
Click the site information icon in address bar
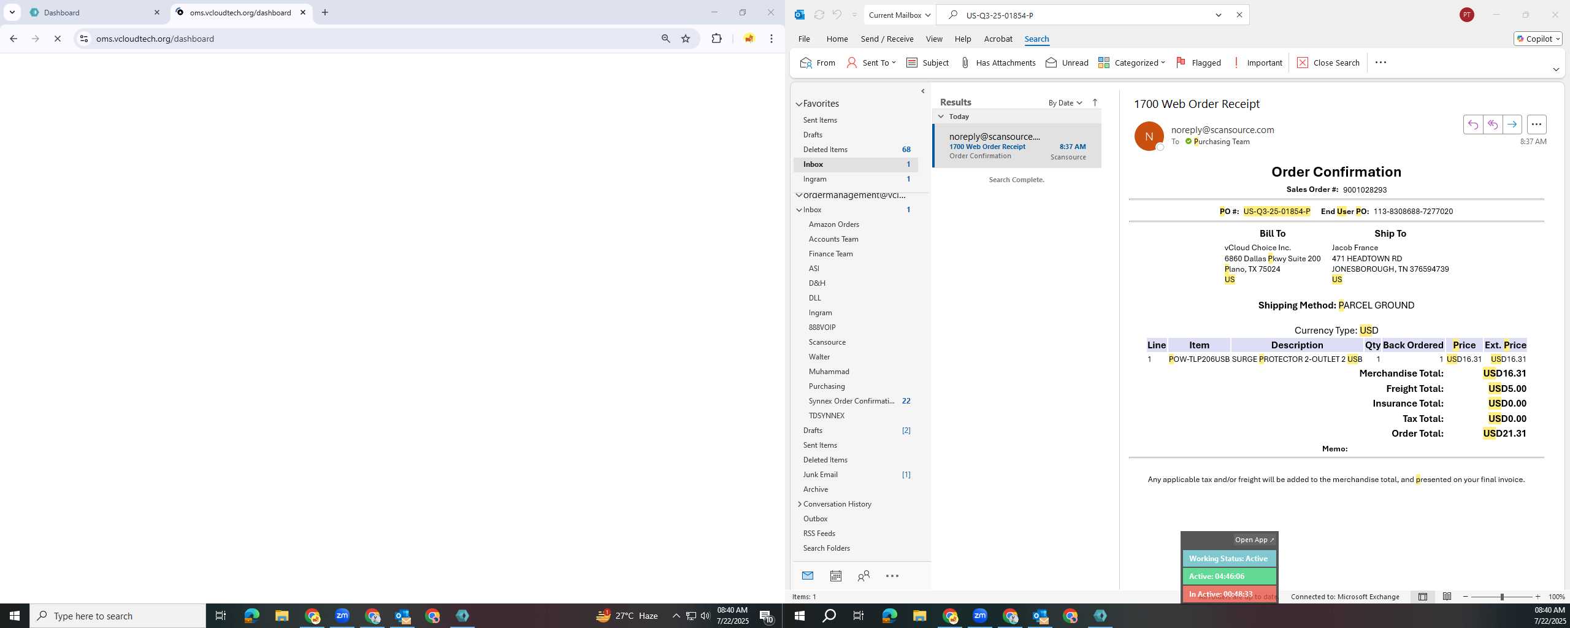pyautogui.click(x=84, y=39)
